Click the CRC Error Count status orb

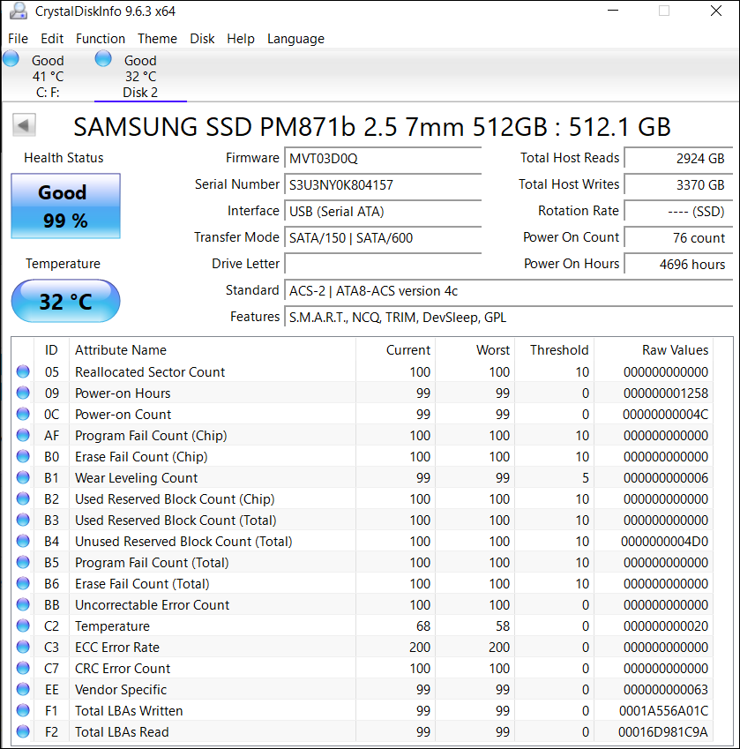(23, 669)
